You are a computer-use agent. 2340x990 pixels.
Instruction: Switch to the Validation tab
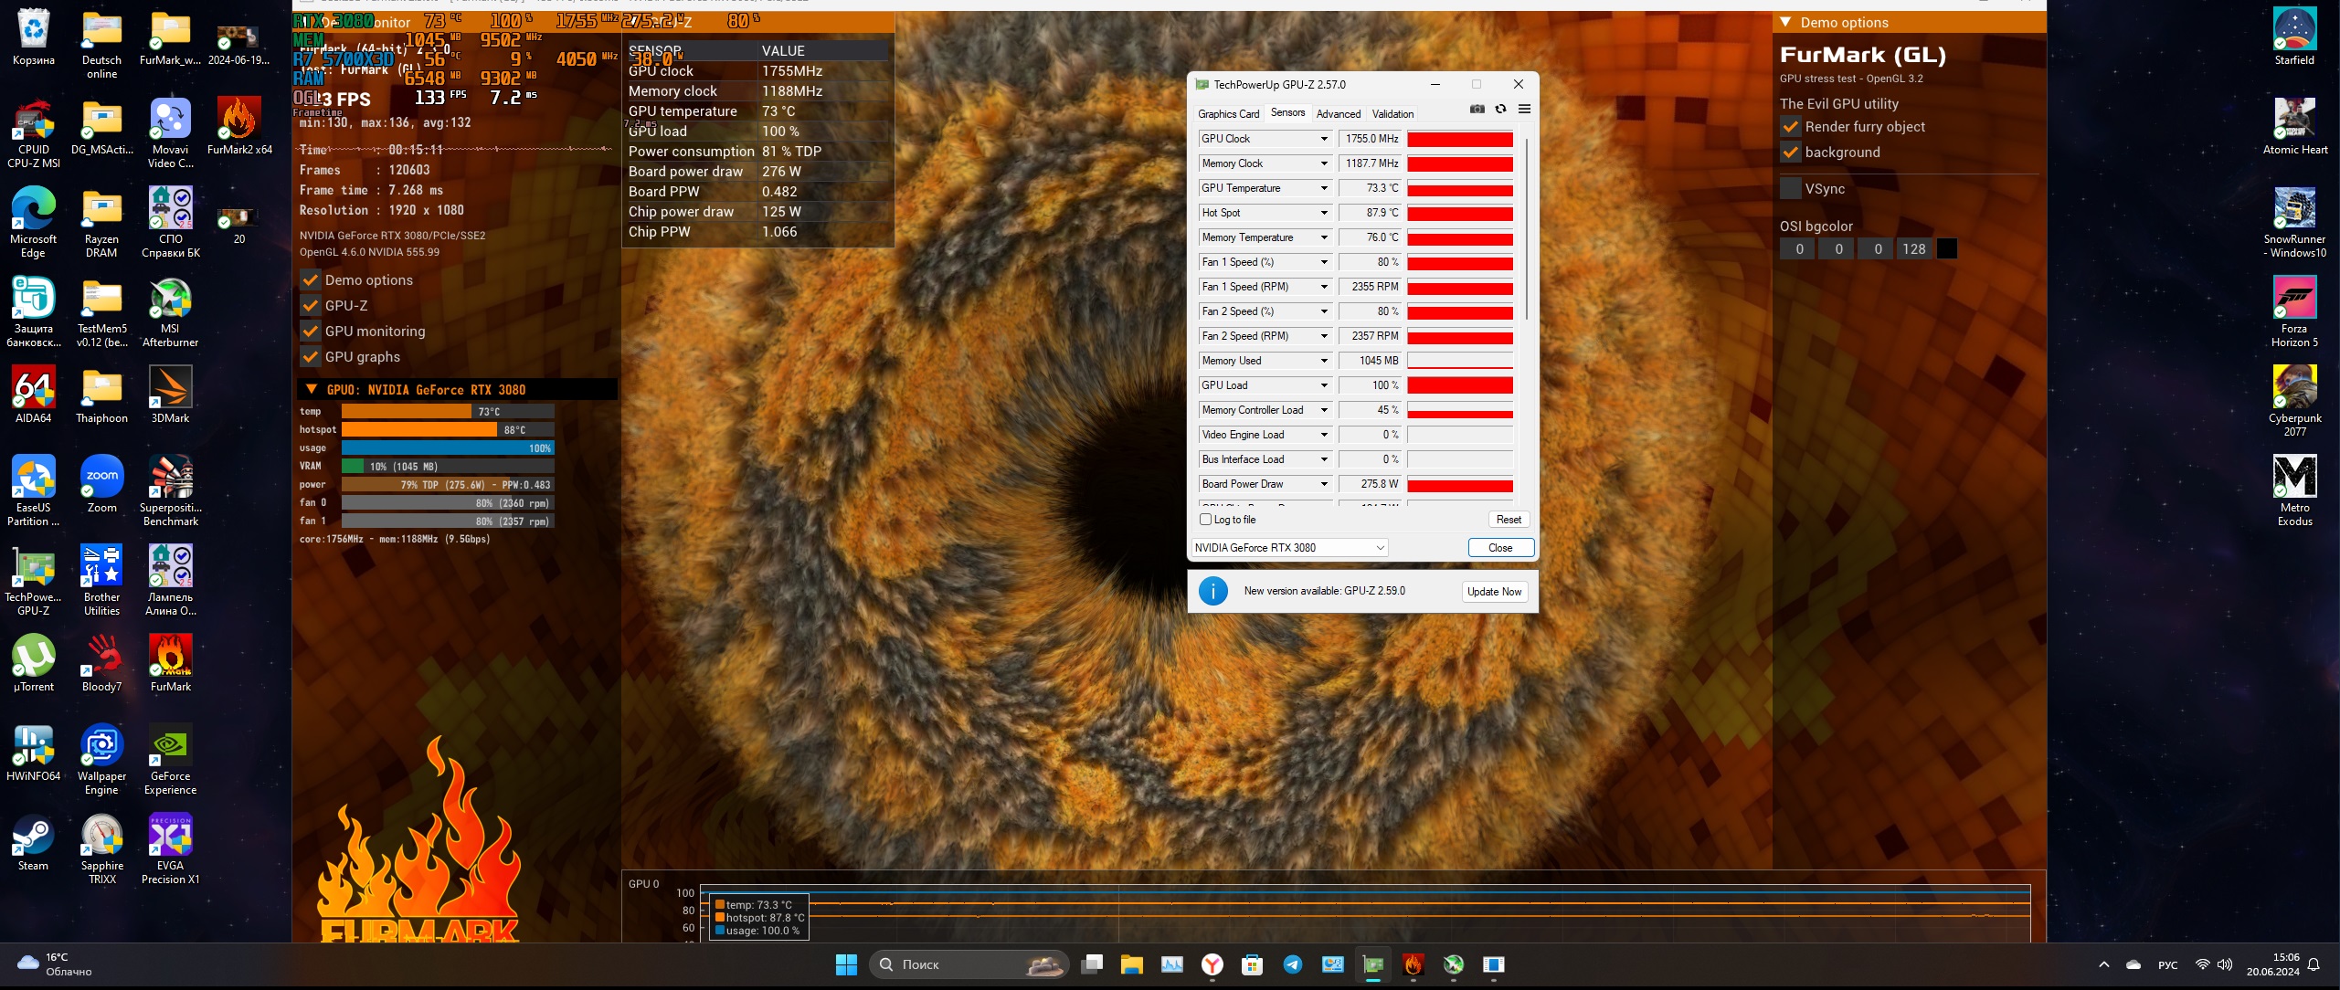(1392, 114)
